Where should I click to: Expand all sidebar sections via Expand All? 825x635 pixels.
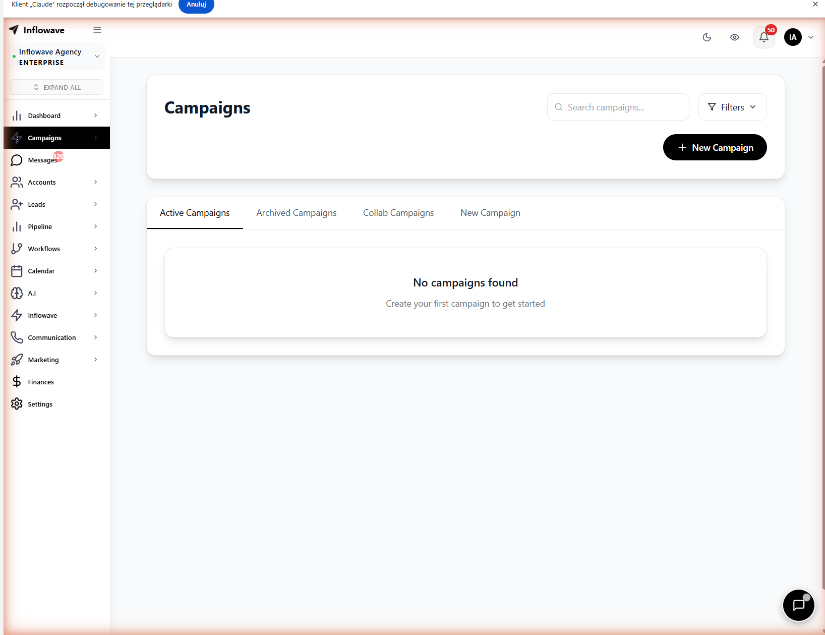[x=56, y=87]
